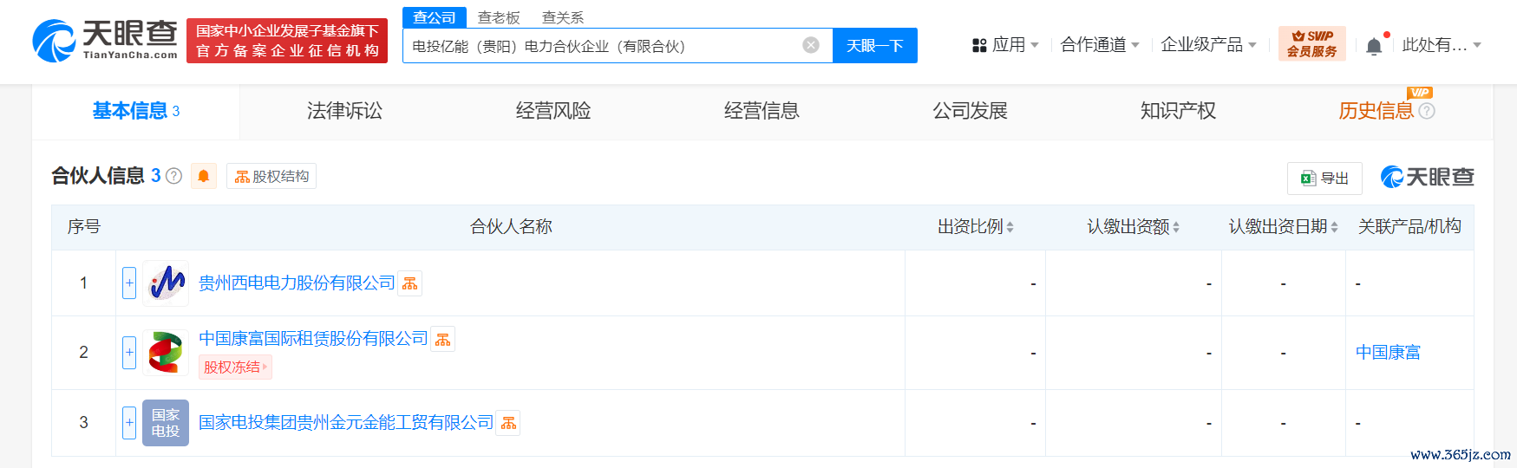Open equity structure icon for 贵州西电电力股份有限公司
Image resolution: width=1517 pixels, height=468 pixels.
coord(410,283)
